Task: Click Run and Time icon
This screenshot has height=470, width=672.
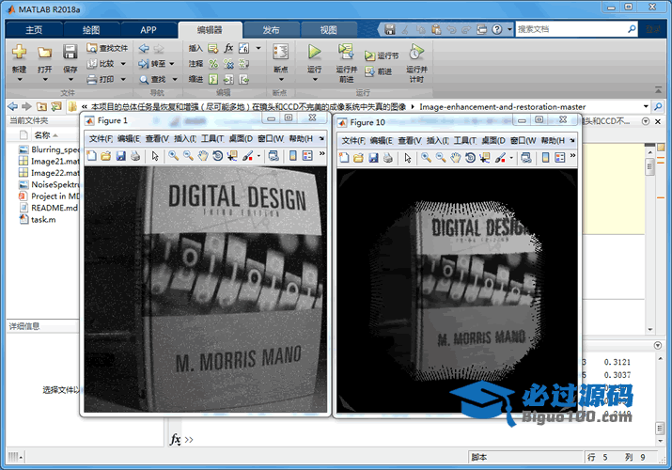Action: tap(416, 52)
